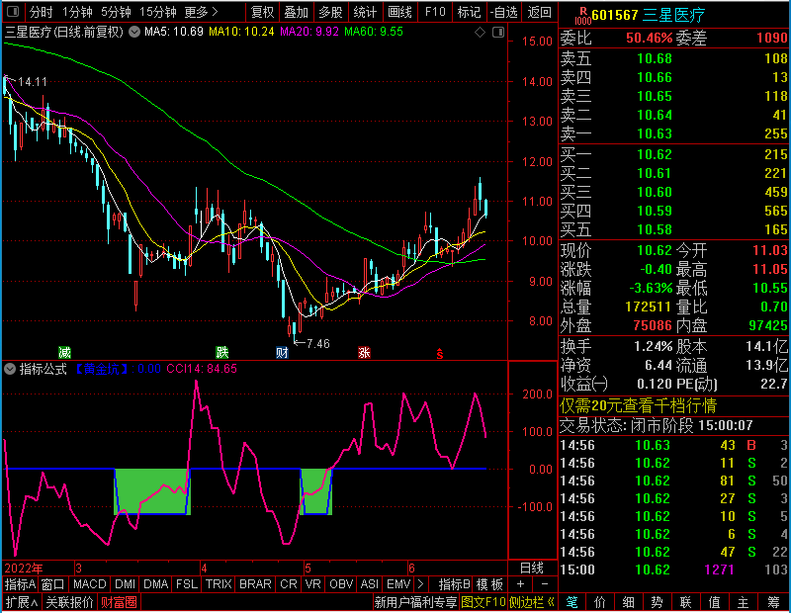
Task: Select DMA indicator tab
Action: coord(156,584)
